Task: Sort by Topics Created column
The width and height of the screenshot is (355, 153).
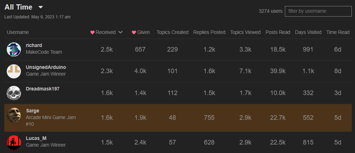Action: (x=172, y=32)
